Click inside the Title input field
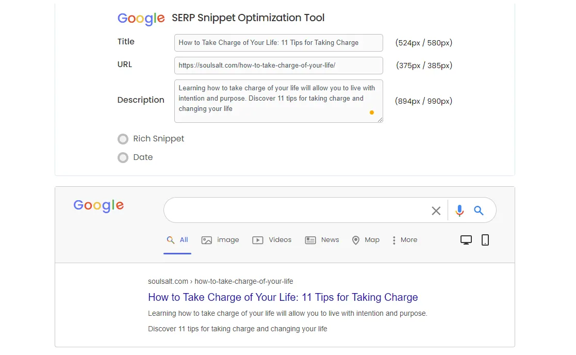The height and width of the screenshot is (355, 576). tap(278, 43)
